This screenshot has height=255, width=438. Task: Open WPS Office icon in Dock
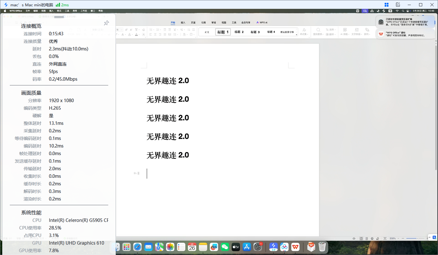pyautogui.click(x=295, y=247)
